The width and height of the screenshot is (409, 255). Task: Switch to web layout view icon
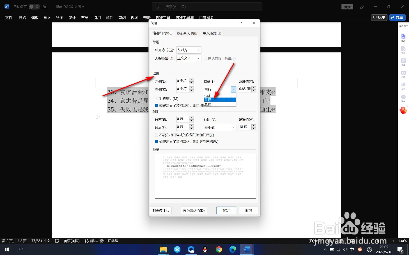(352, 241)
